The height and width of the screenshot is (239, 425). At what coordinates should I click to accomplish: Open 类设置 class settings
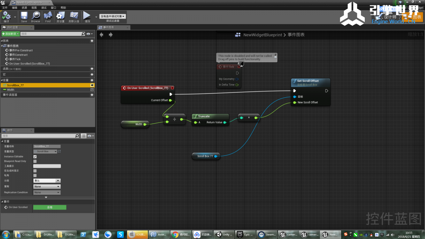pos(61,17)
